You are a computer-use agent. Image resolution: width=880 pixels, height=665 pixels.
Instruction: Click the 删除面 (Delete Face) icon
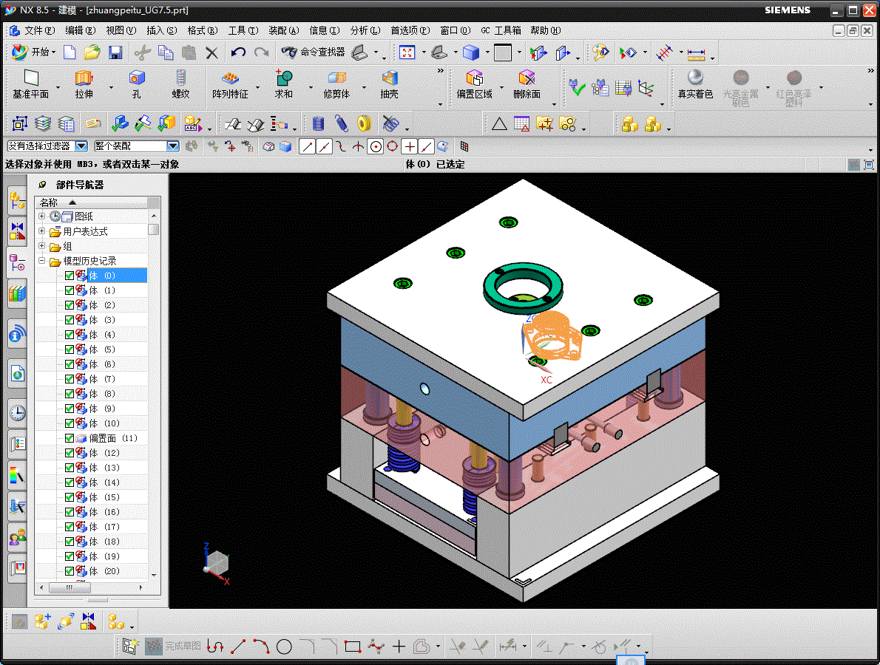coord(527,78)
